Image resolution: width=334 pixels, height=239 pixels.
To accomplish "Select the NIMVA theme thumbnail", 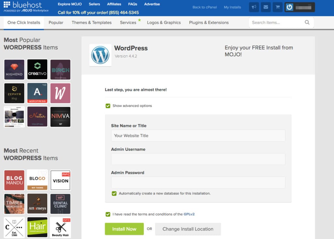I will [60, 117].
